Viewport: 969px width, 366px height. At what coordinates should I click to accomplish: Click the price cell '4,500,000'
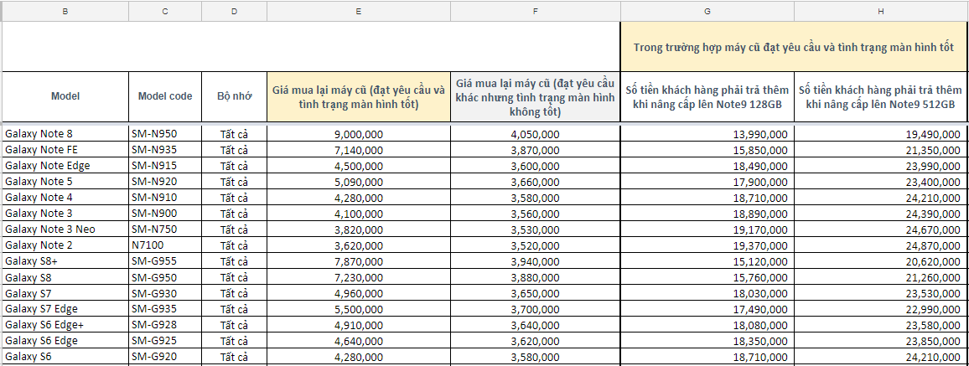359,165
